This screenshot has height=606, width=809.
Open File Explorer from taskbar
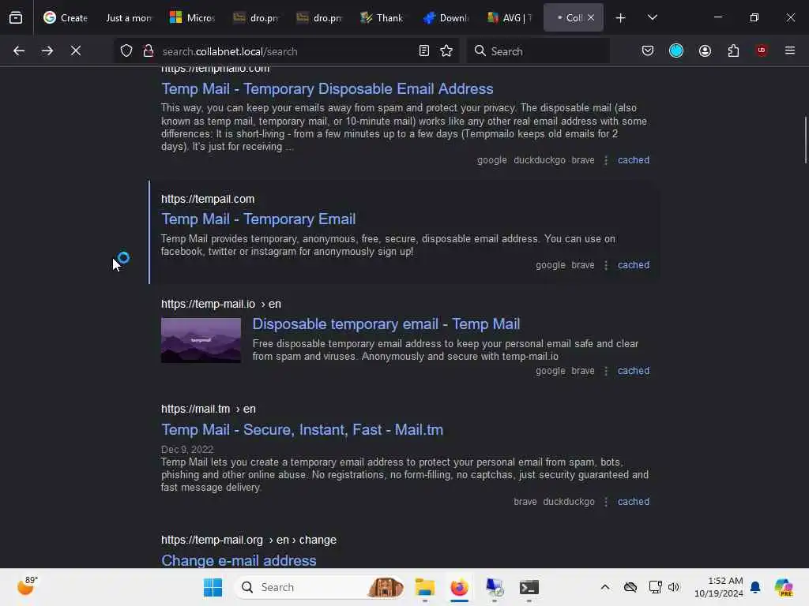tap(424, 587)
